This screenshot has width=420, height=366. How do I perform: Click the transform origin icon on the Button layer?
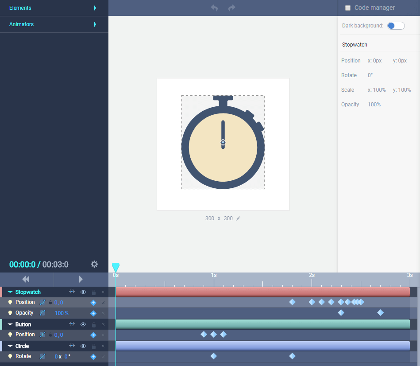71,324
